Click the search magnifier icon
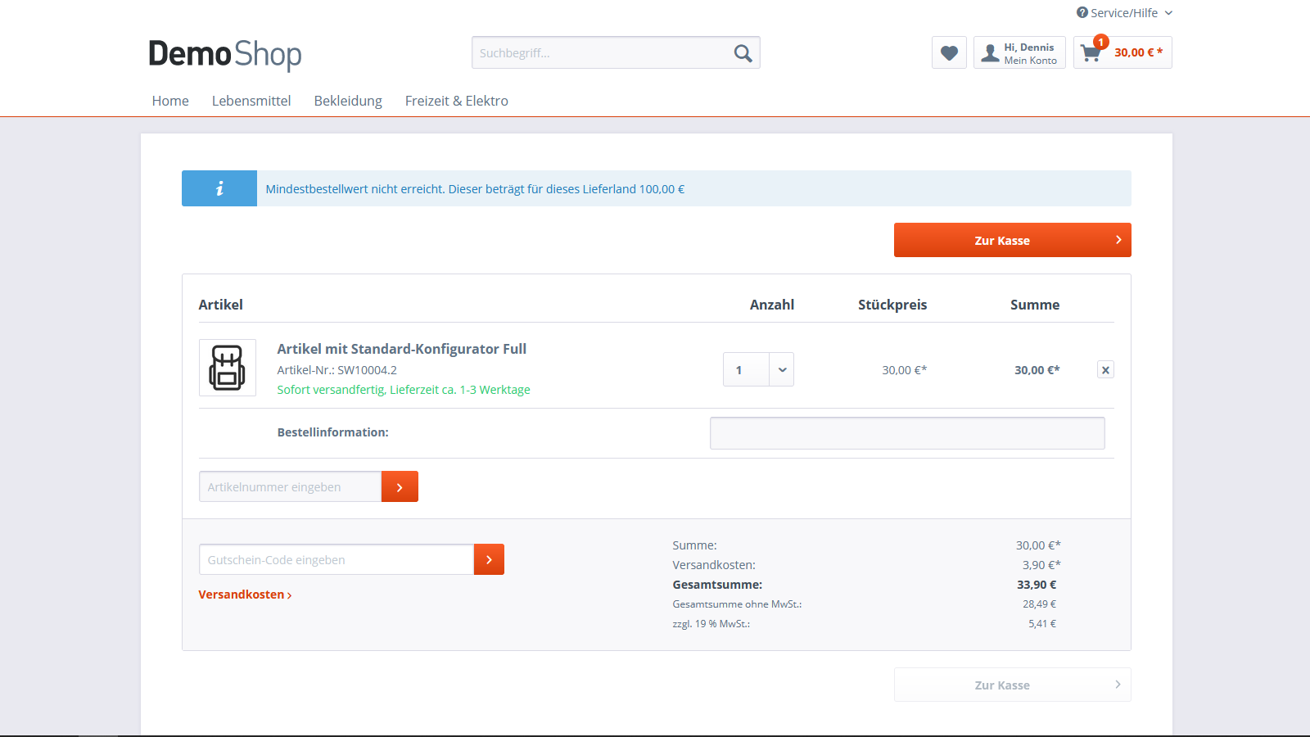This screenshot has width=1310, height=737. click(x=743, y=53)
